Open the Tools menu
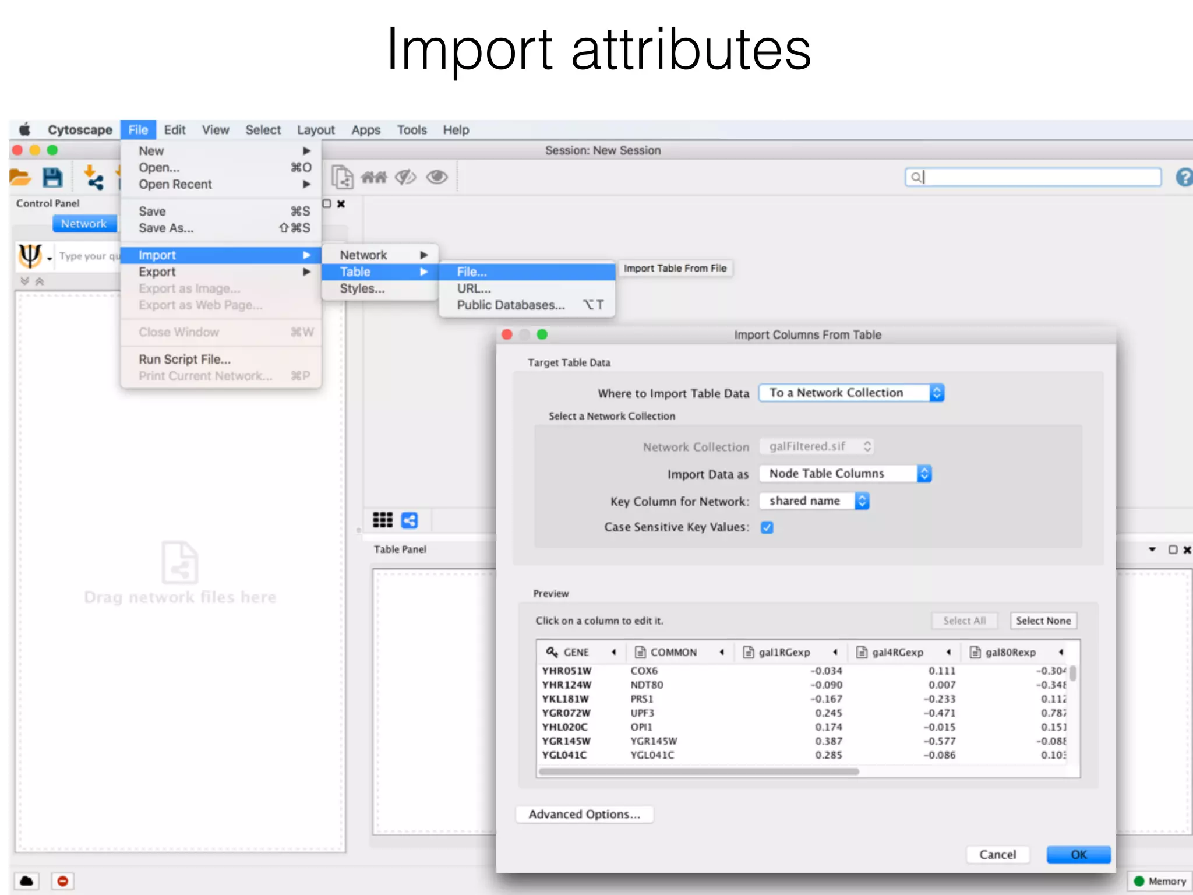 pyautogui.click(x=412, y=129)
